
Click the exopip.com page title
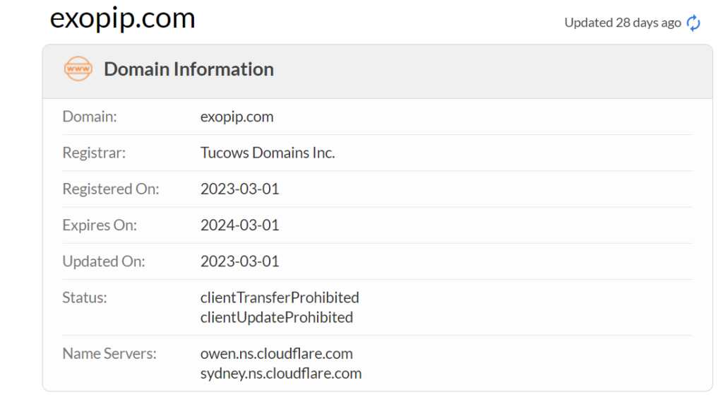(123, 18)
